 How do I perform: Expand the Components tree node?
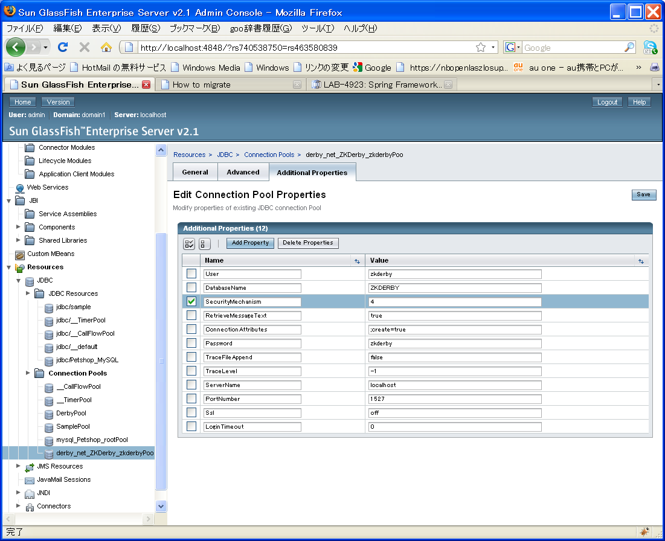coord(18,227)
